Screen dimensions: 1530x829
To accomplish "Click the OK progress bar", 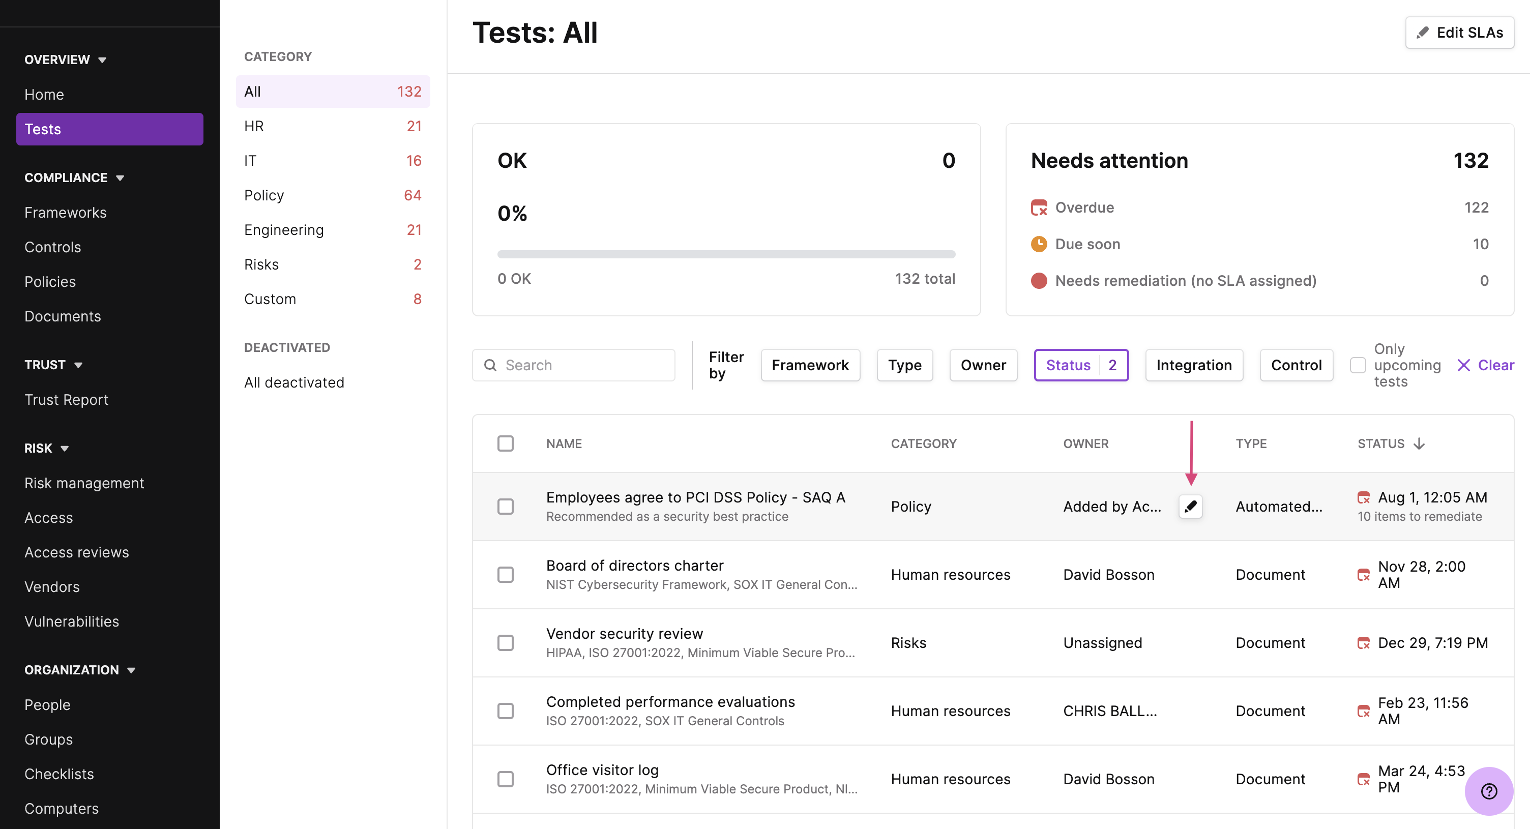I will pyautogui.click(x=726, y=254).
